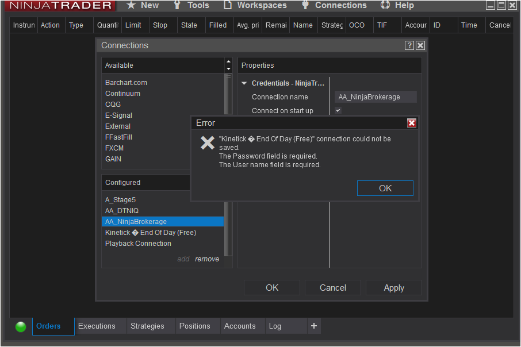Select GAIN in Available list

click(113, 159)
